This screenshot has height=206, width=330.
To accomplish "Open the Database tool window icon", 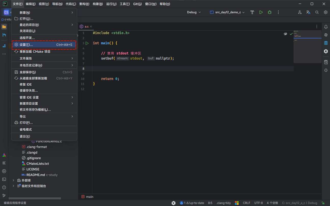I will (326, 43).
